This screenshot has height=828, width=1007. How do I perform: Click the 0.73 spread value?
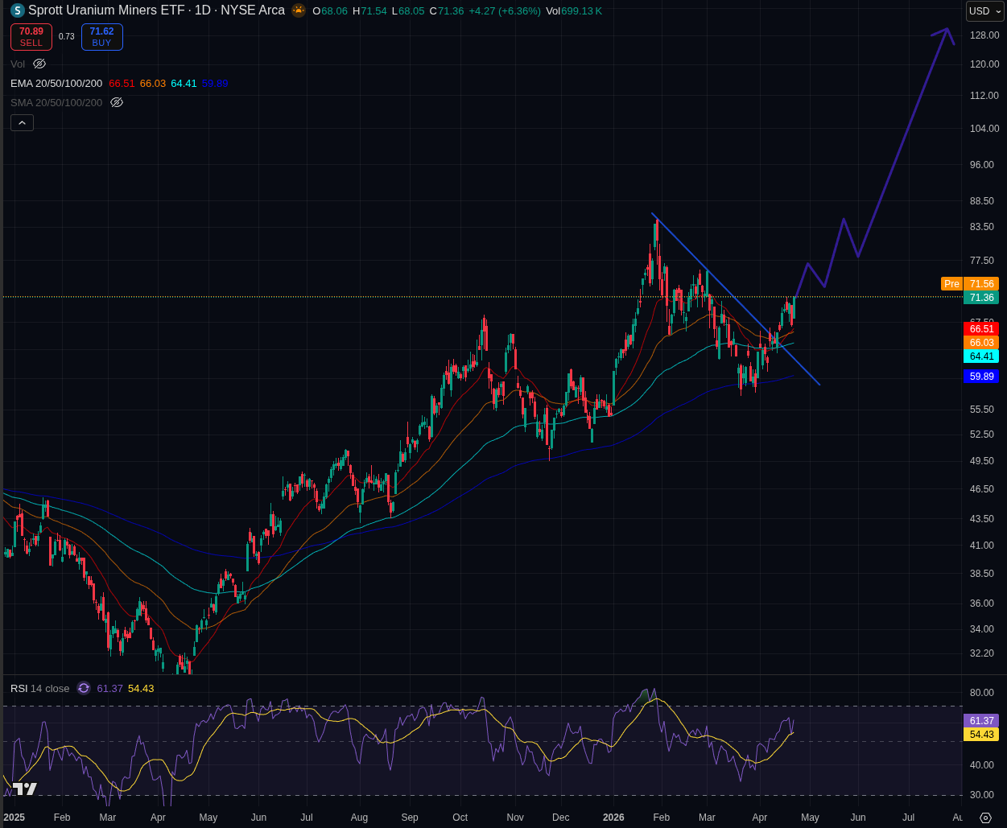[67, 36]
